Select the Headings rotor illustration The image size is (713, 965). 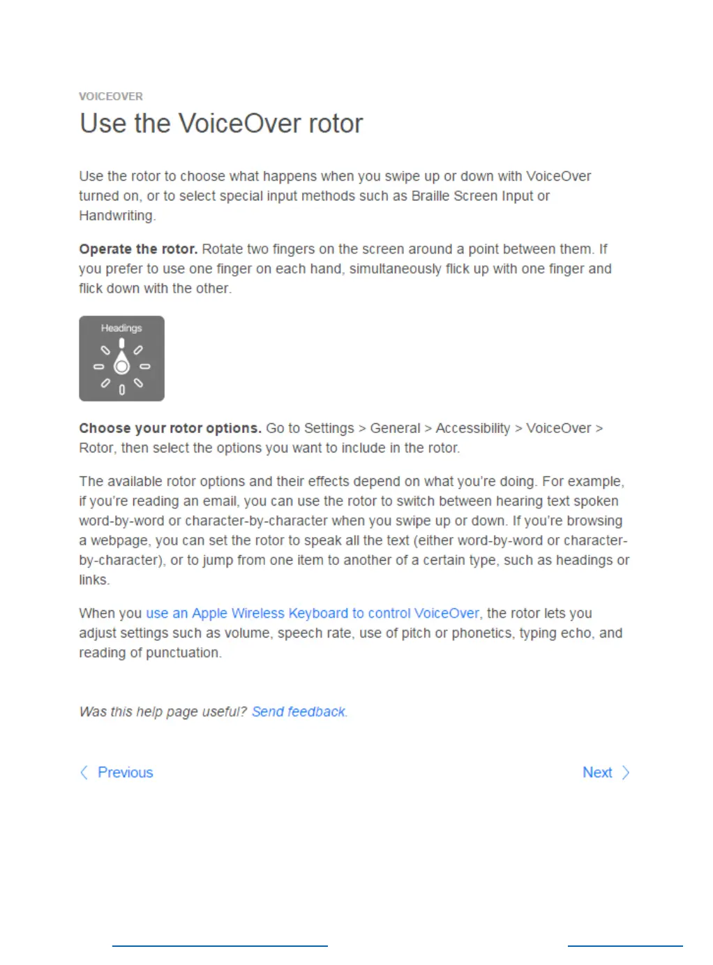121,358
